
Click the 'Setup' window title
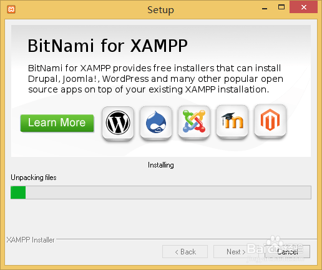coord(160,10)
